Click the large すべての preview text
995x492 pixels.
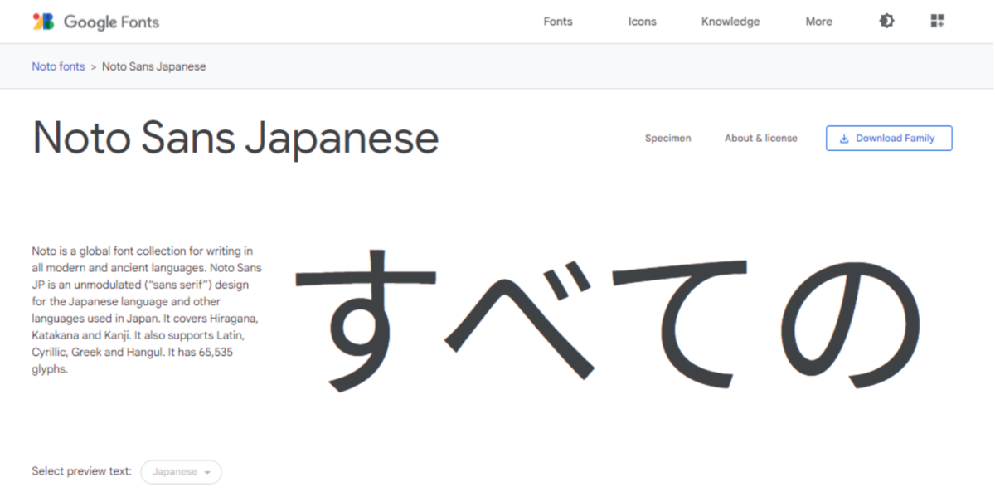609,319
